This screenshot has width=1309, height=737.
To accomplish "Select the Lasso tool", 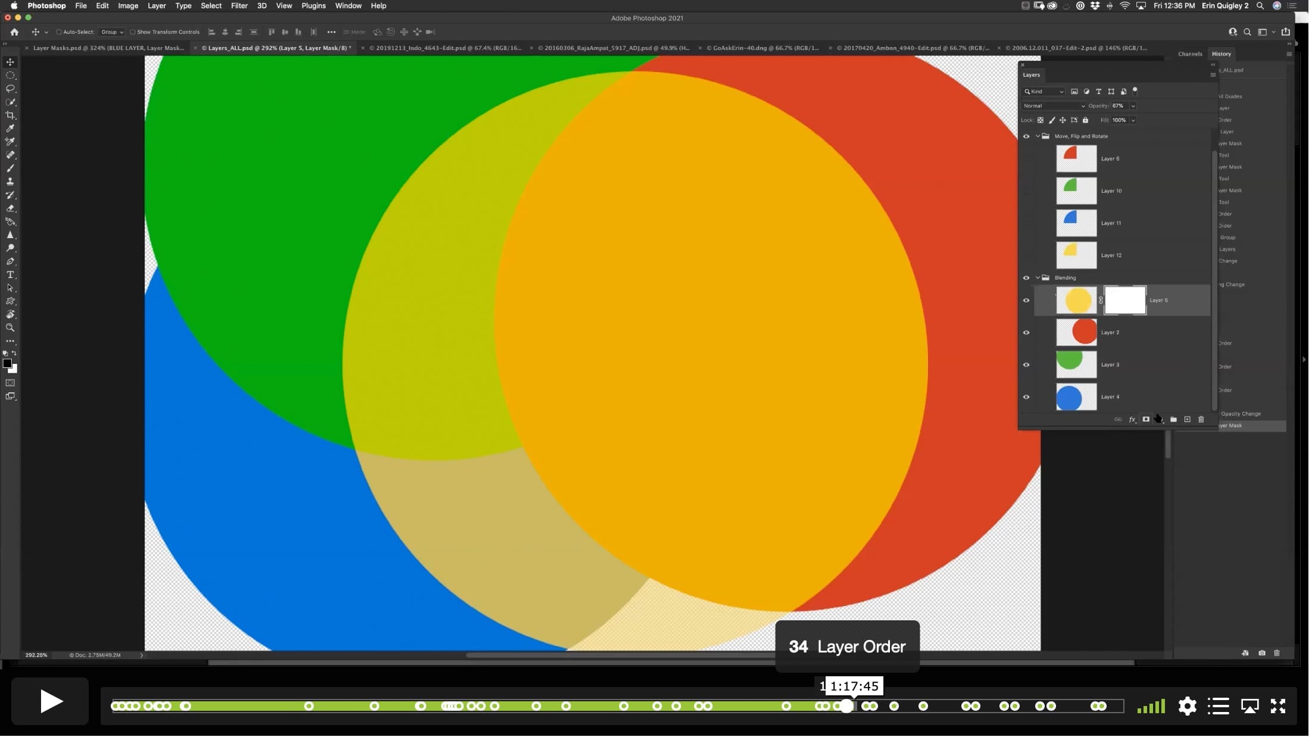I will click(10, 89).
